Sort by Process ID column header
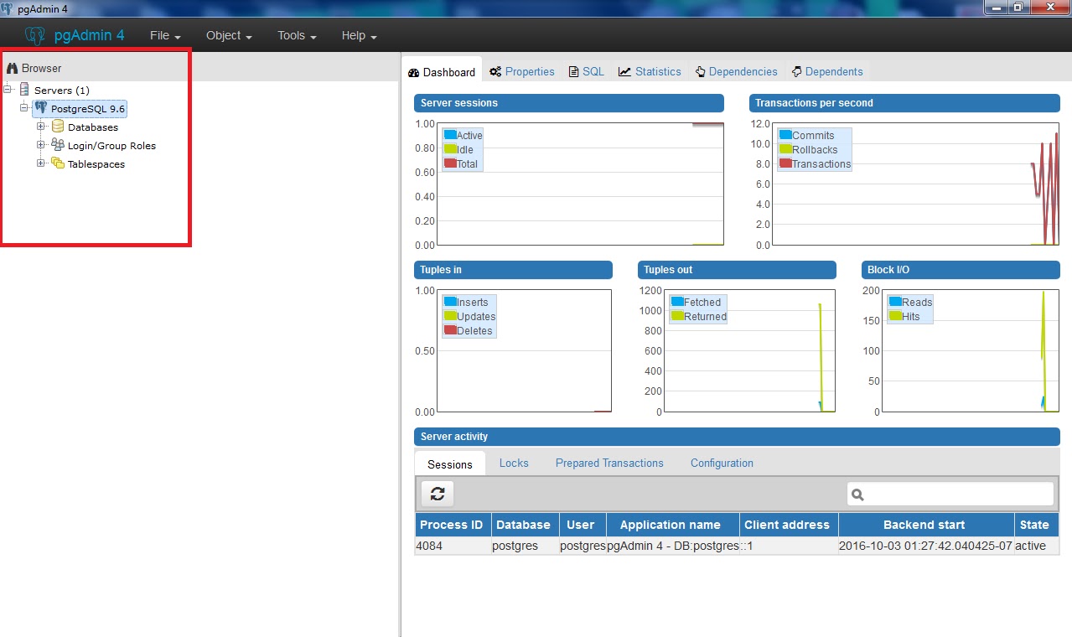1072x637 pixels. [452, 525]
